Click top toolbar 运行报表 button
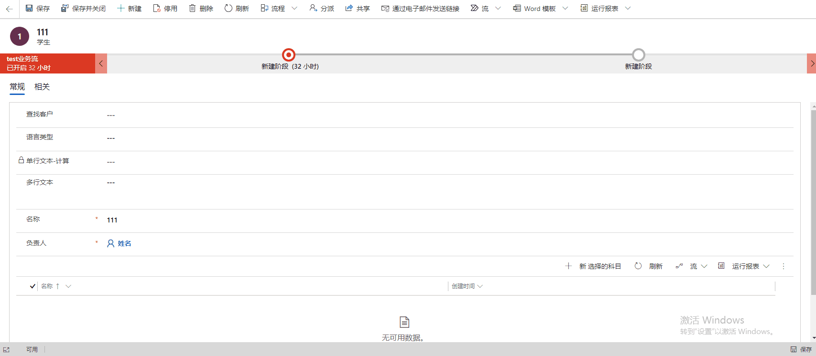Image resolution: width=816 pixels, height=356 pixels. pyautogui.click(x=599, y=9)
